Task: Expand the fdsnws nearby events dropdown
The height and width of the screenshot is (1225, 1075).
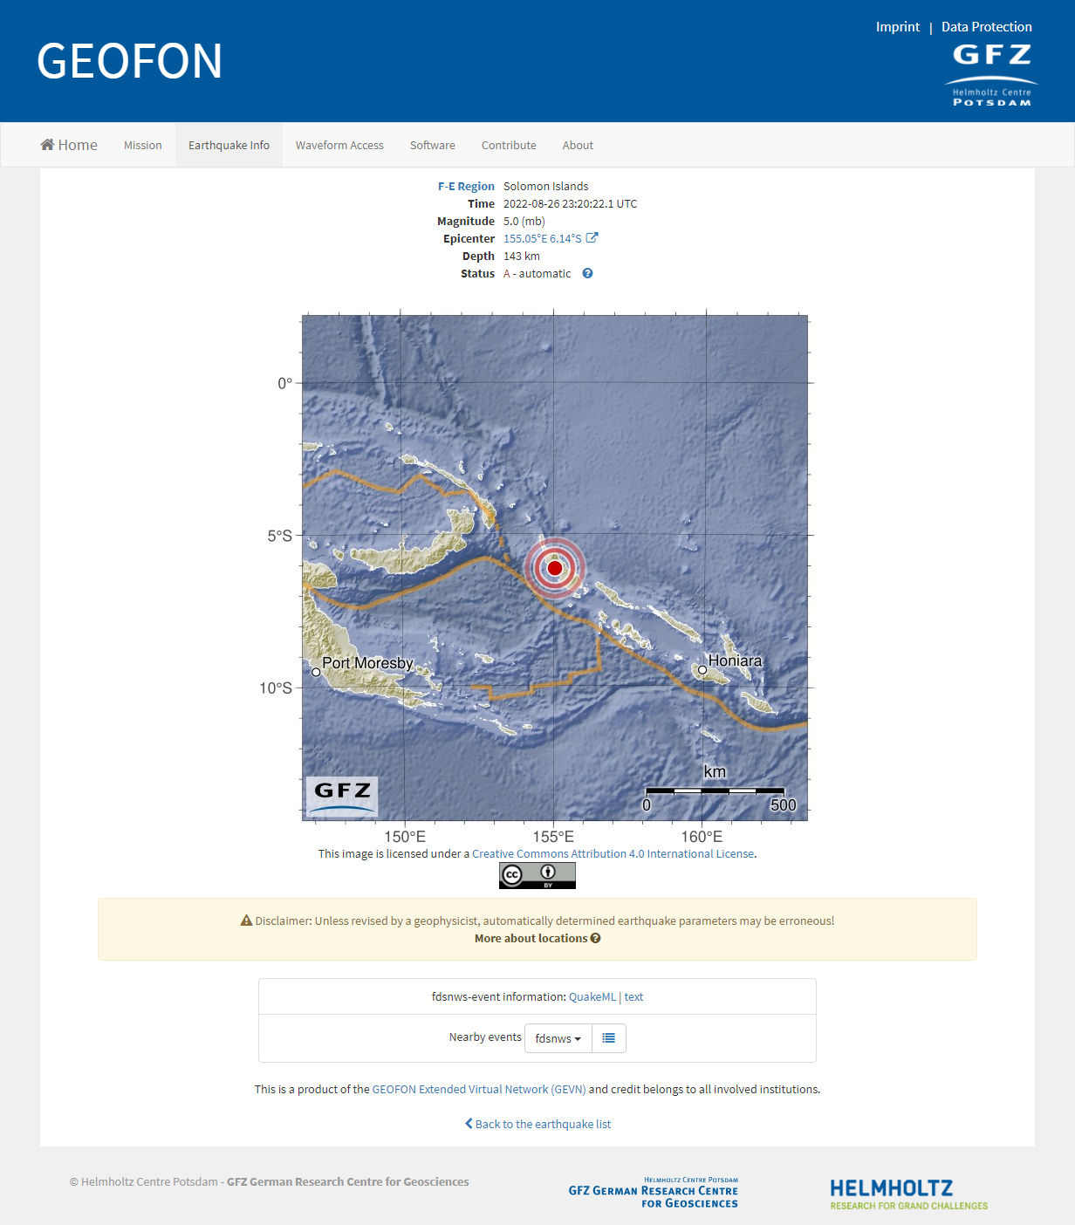Action: point(558,1038)
